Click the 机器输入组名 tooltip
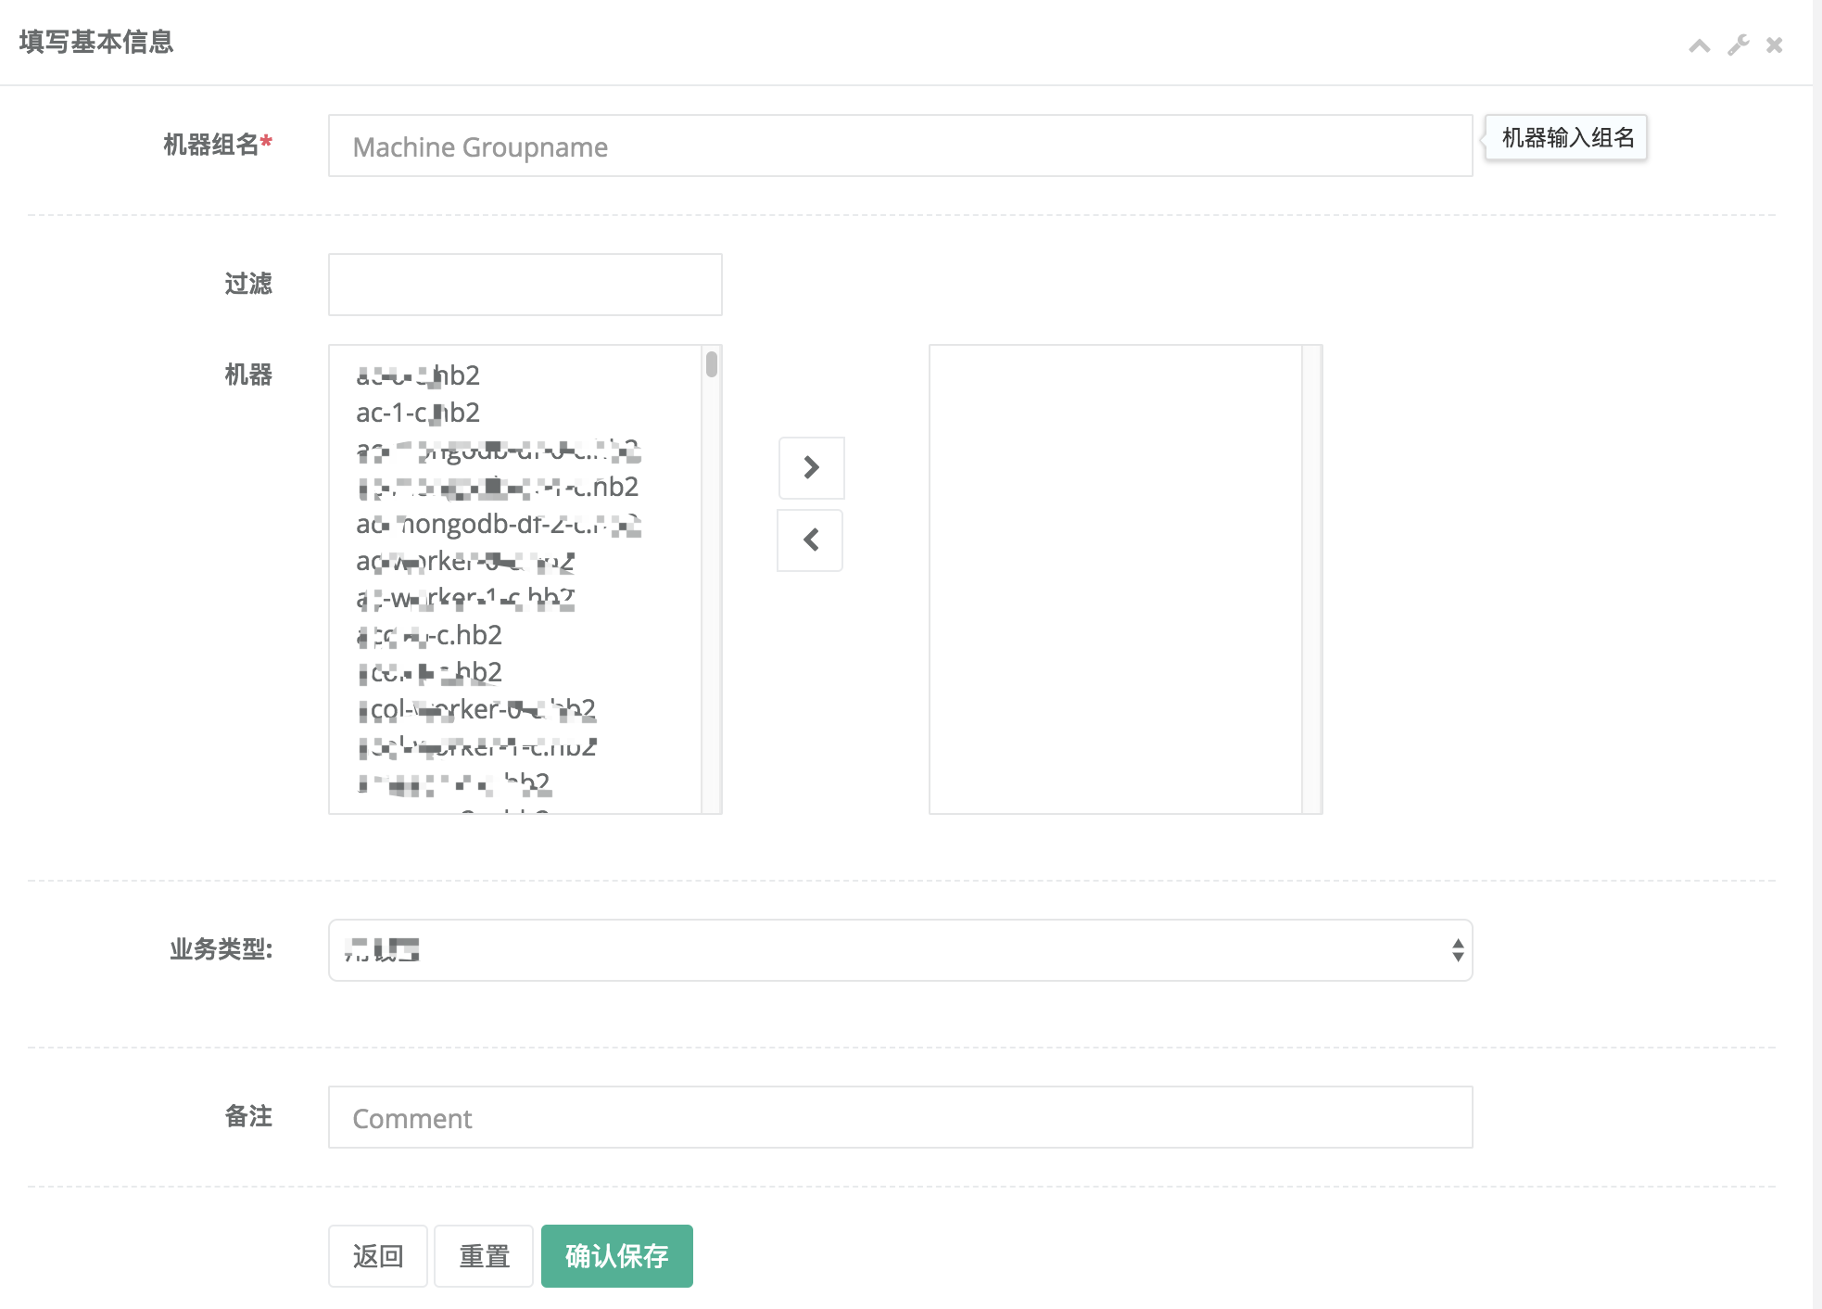 point(1567,137)
